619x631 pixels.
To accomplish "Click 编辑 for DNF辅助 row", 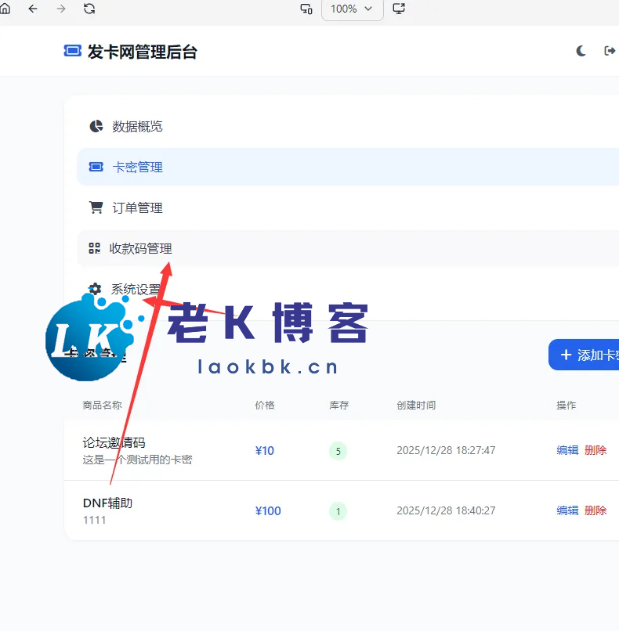I will pos(567,510).
